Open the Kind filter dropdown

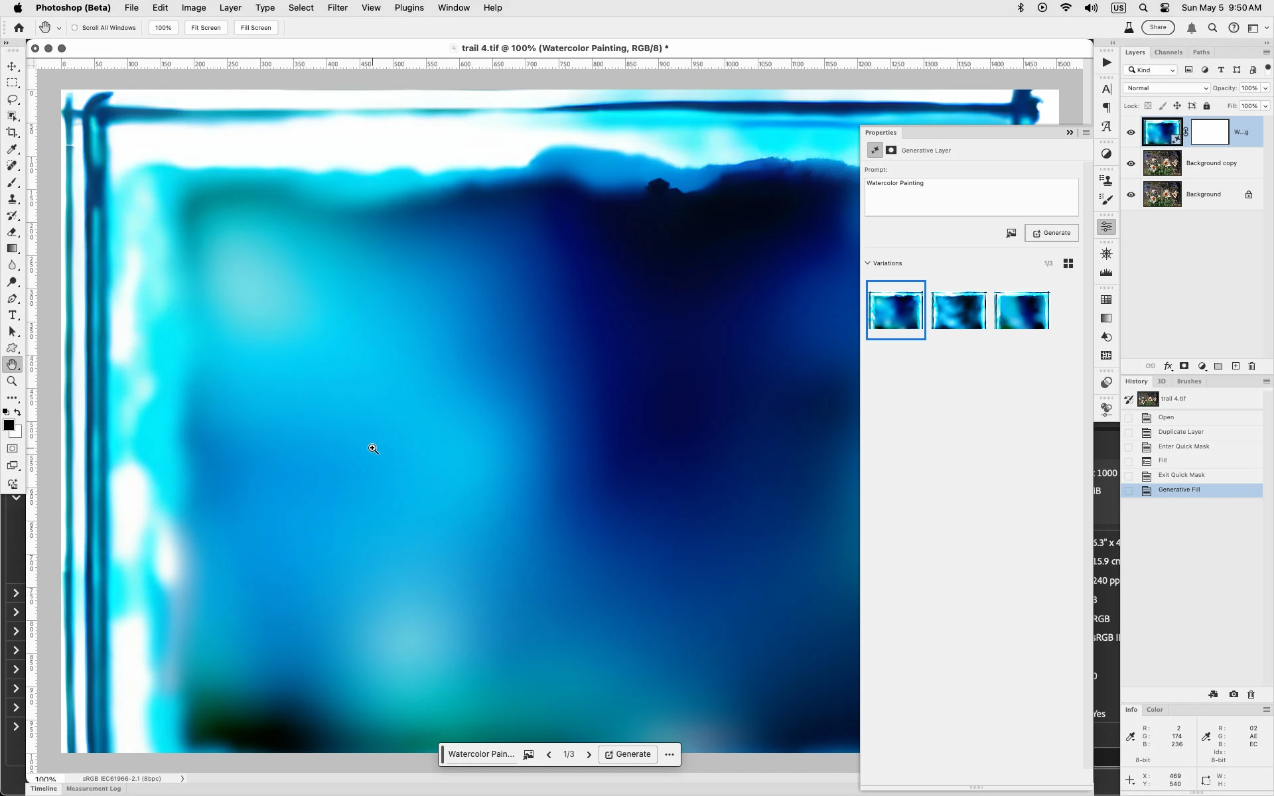pyautogui.click(x=1151, y=70)
